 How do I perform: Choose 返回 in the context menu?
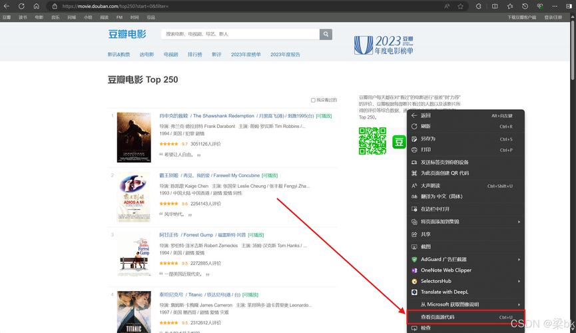pos(465,115)
